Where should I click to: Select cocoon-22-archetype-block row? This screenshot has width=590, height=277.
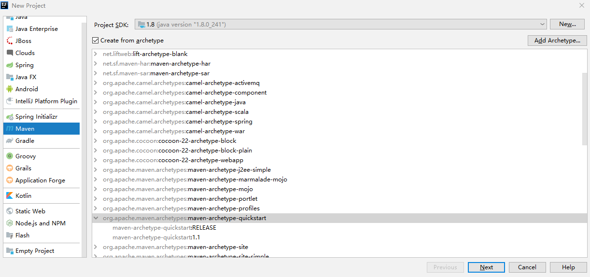pos(337,141)
